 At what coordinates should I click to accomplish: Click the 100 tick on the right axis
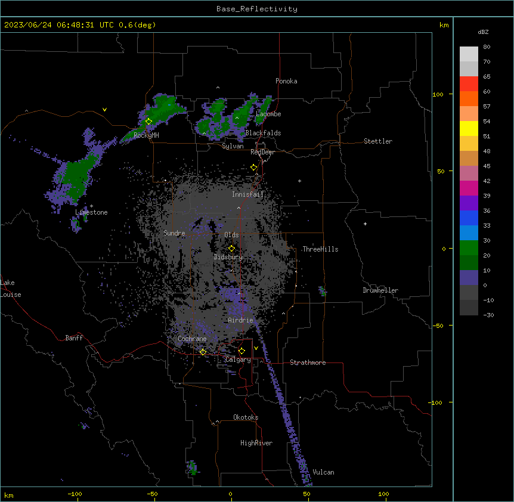pyautogui.click(x=438, y=94)
